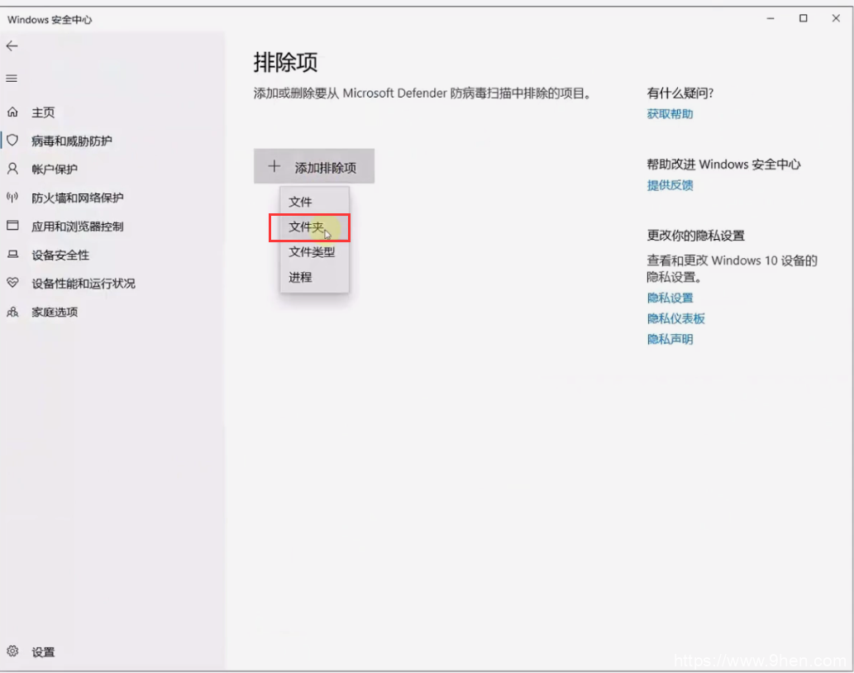This screenshot has height=673, width=854.
Task: Toggle the hamburger navigation menu
Action: click(x=12, y=79)
